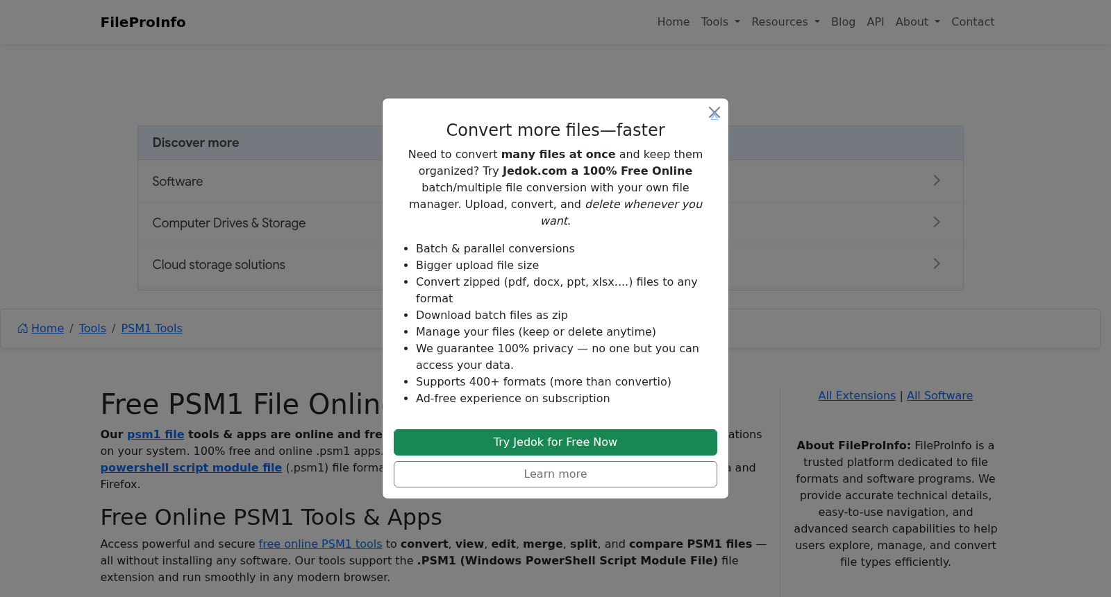Expand the Cloud storage solutions chevron
This screenshot has width=1111, height=597.
[937, 263]
